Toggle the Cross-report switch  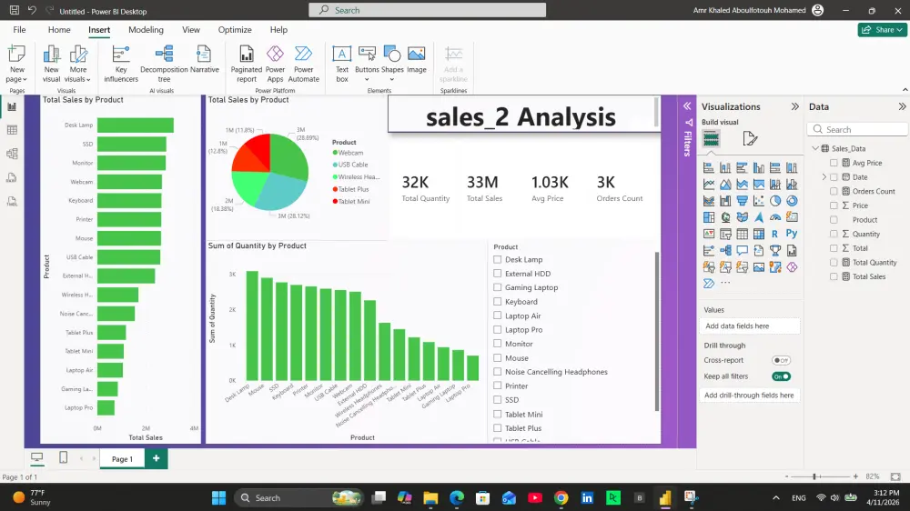coord(781,360)
